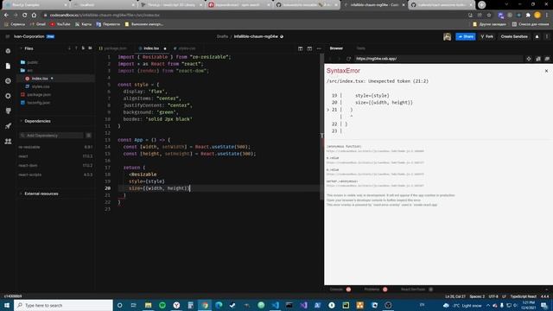Click the Ivan-Corporation workspace name
Screen dimensions: 553x311
(x=29, y=36)
